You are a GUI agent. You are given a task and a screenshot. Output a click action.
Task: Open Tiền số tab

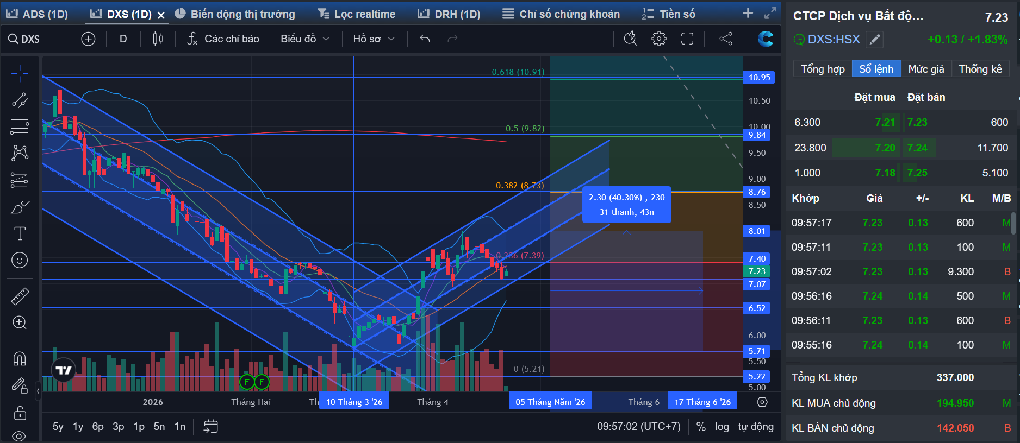tap(669, 14)
